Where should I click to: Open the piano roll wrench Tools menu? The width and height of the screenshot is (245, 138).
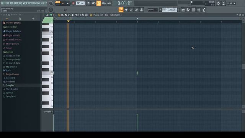[x=47, y=15]
